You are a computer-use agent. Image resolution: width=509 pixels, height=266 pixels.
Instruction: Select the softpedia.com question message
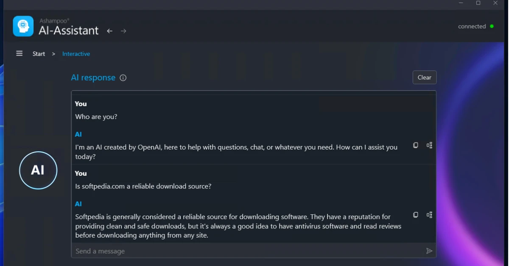click(143, 186)
